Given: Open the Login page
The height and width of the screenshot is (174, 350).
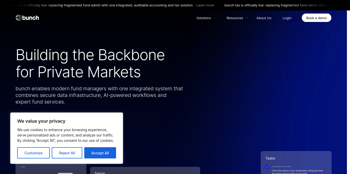Looking at the screenshot, I should [x=287, y=18].
